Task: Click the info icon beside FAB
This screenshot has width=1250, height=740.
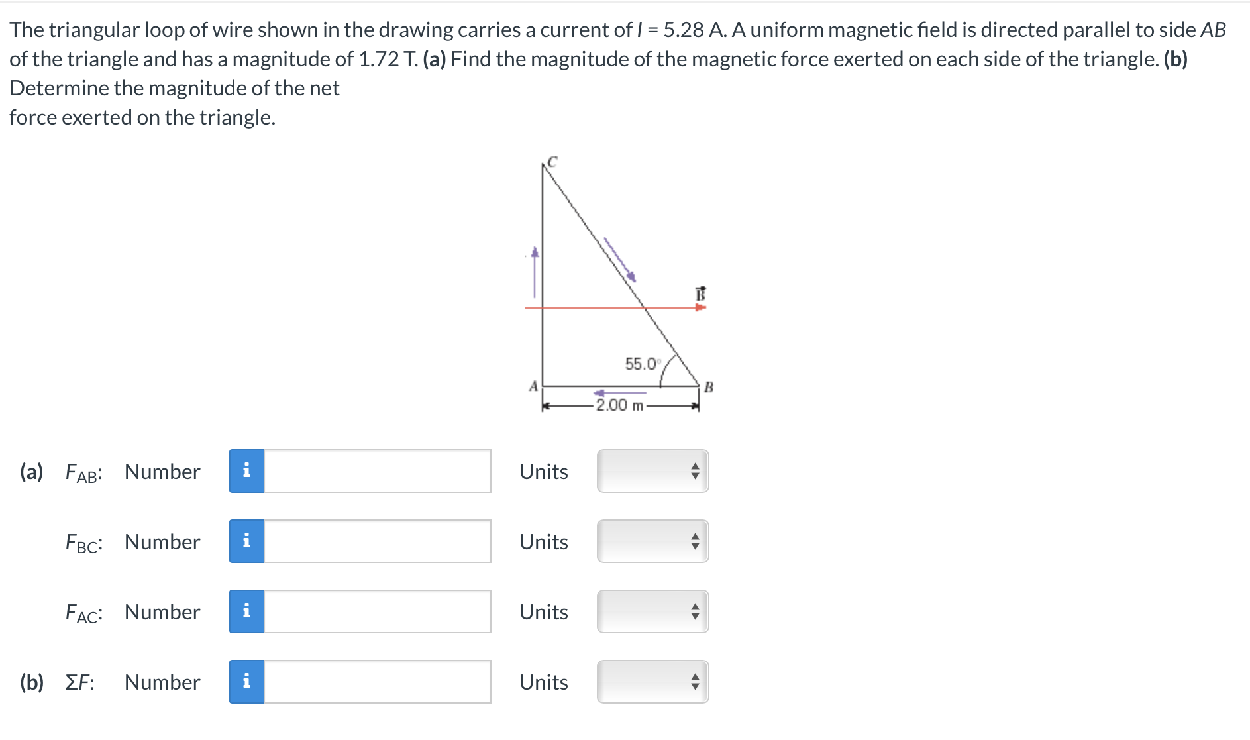Action: pos(248,472)
